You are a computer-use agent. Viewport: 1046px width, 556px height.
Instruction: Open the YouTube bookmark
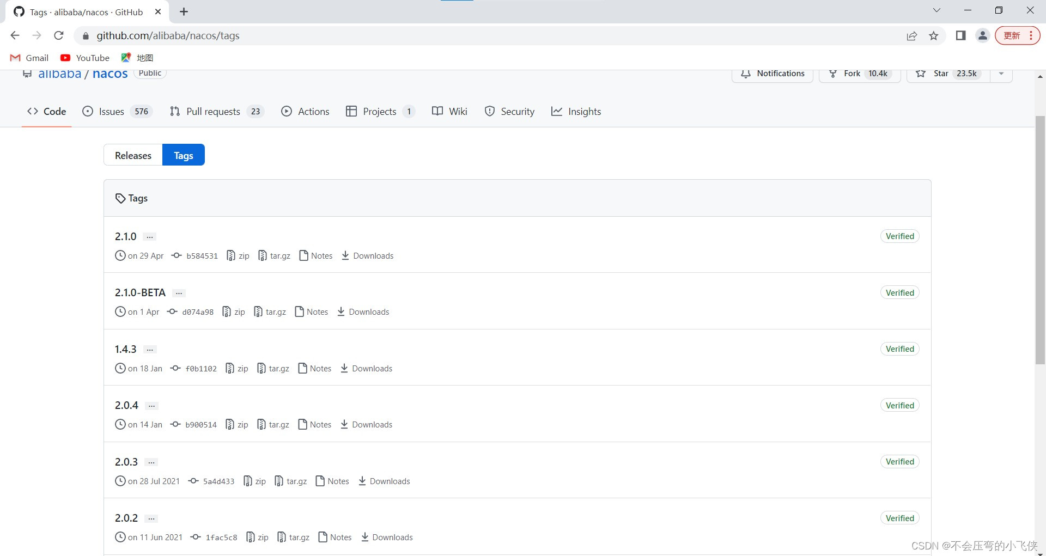tap(85, 58)
